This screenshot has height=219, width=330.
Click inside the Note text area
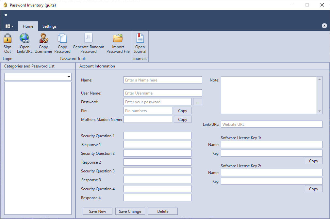(x=269, y=95)
